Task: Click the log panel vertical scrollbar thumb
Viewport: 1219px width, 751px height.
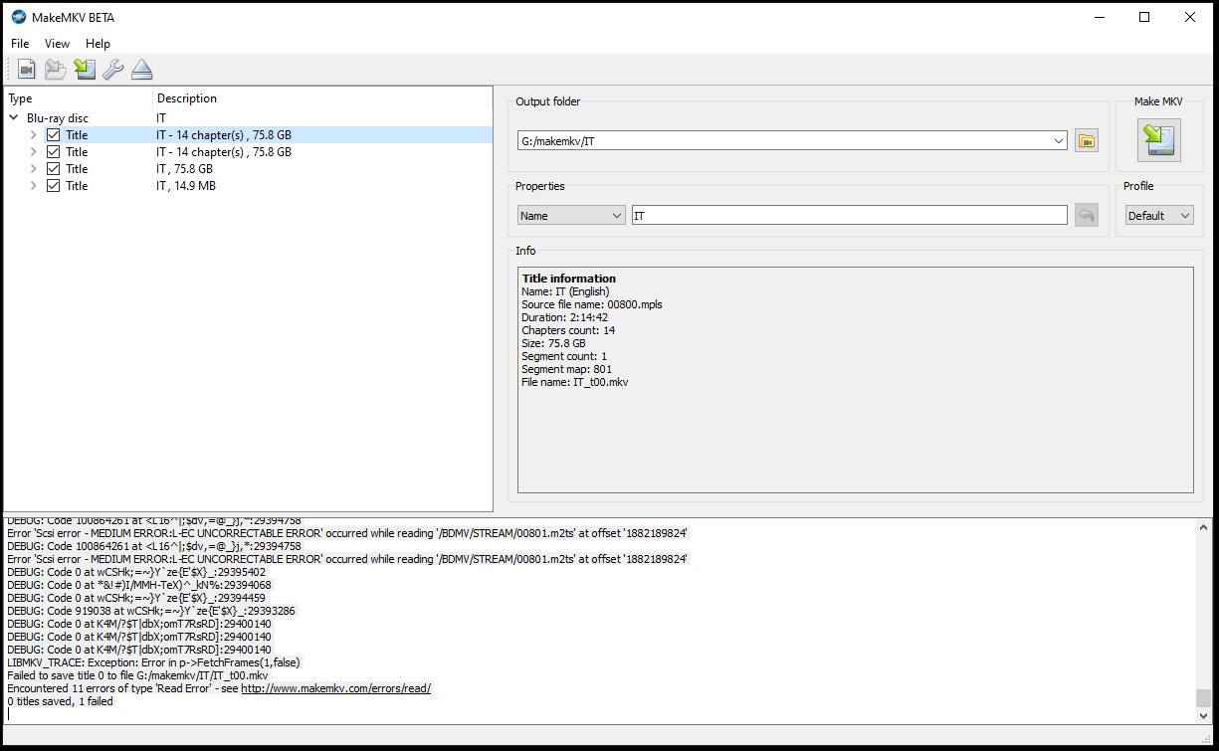Action: click(x=1203, y=697)
